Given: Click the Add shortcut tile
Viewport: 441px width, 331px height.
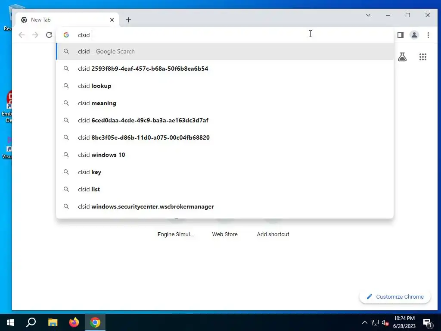Looking at the screenshot, I should [x=273, y=234].
